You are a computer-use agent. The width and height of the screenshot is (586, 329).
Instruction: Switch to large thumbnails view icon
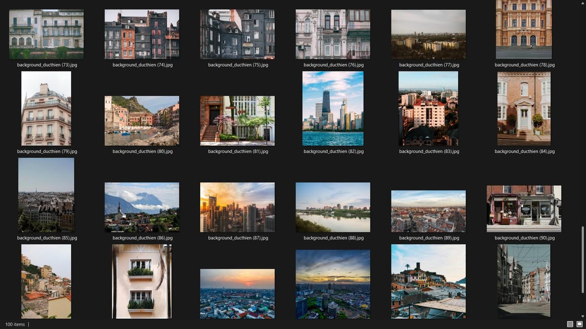tap(580, 324)
